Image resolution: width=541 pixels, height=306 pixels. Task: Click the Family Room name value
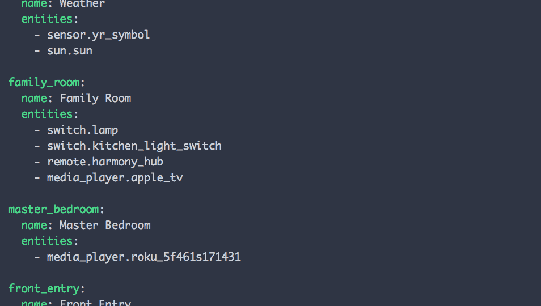tap(96, 99)
